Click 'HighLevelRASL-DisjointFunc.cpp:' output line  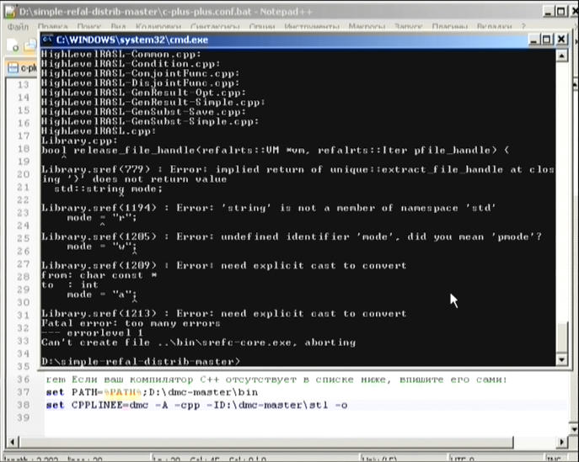pos(140,83)
